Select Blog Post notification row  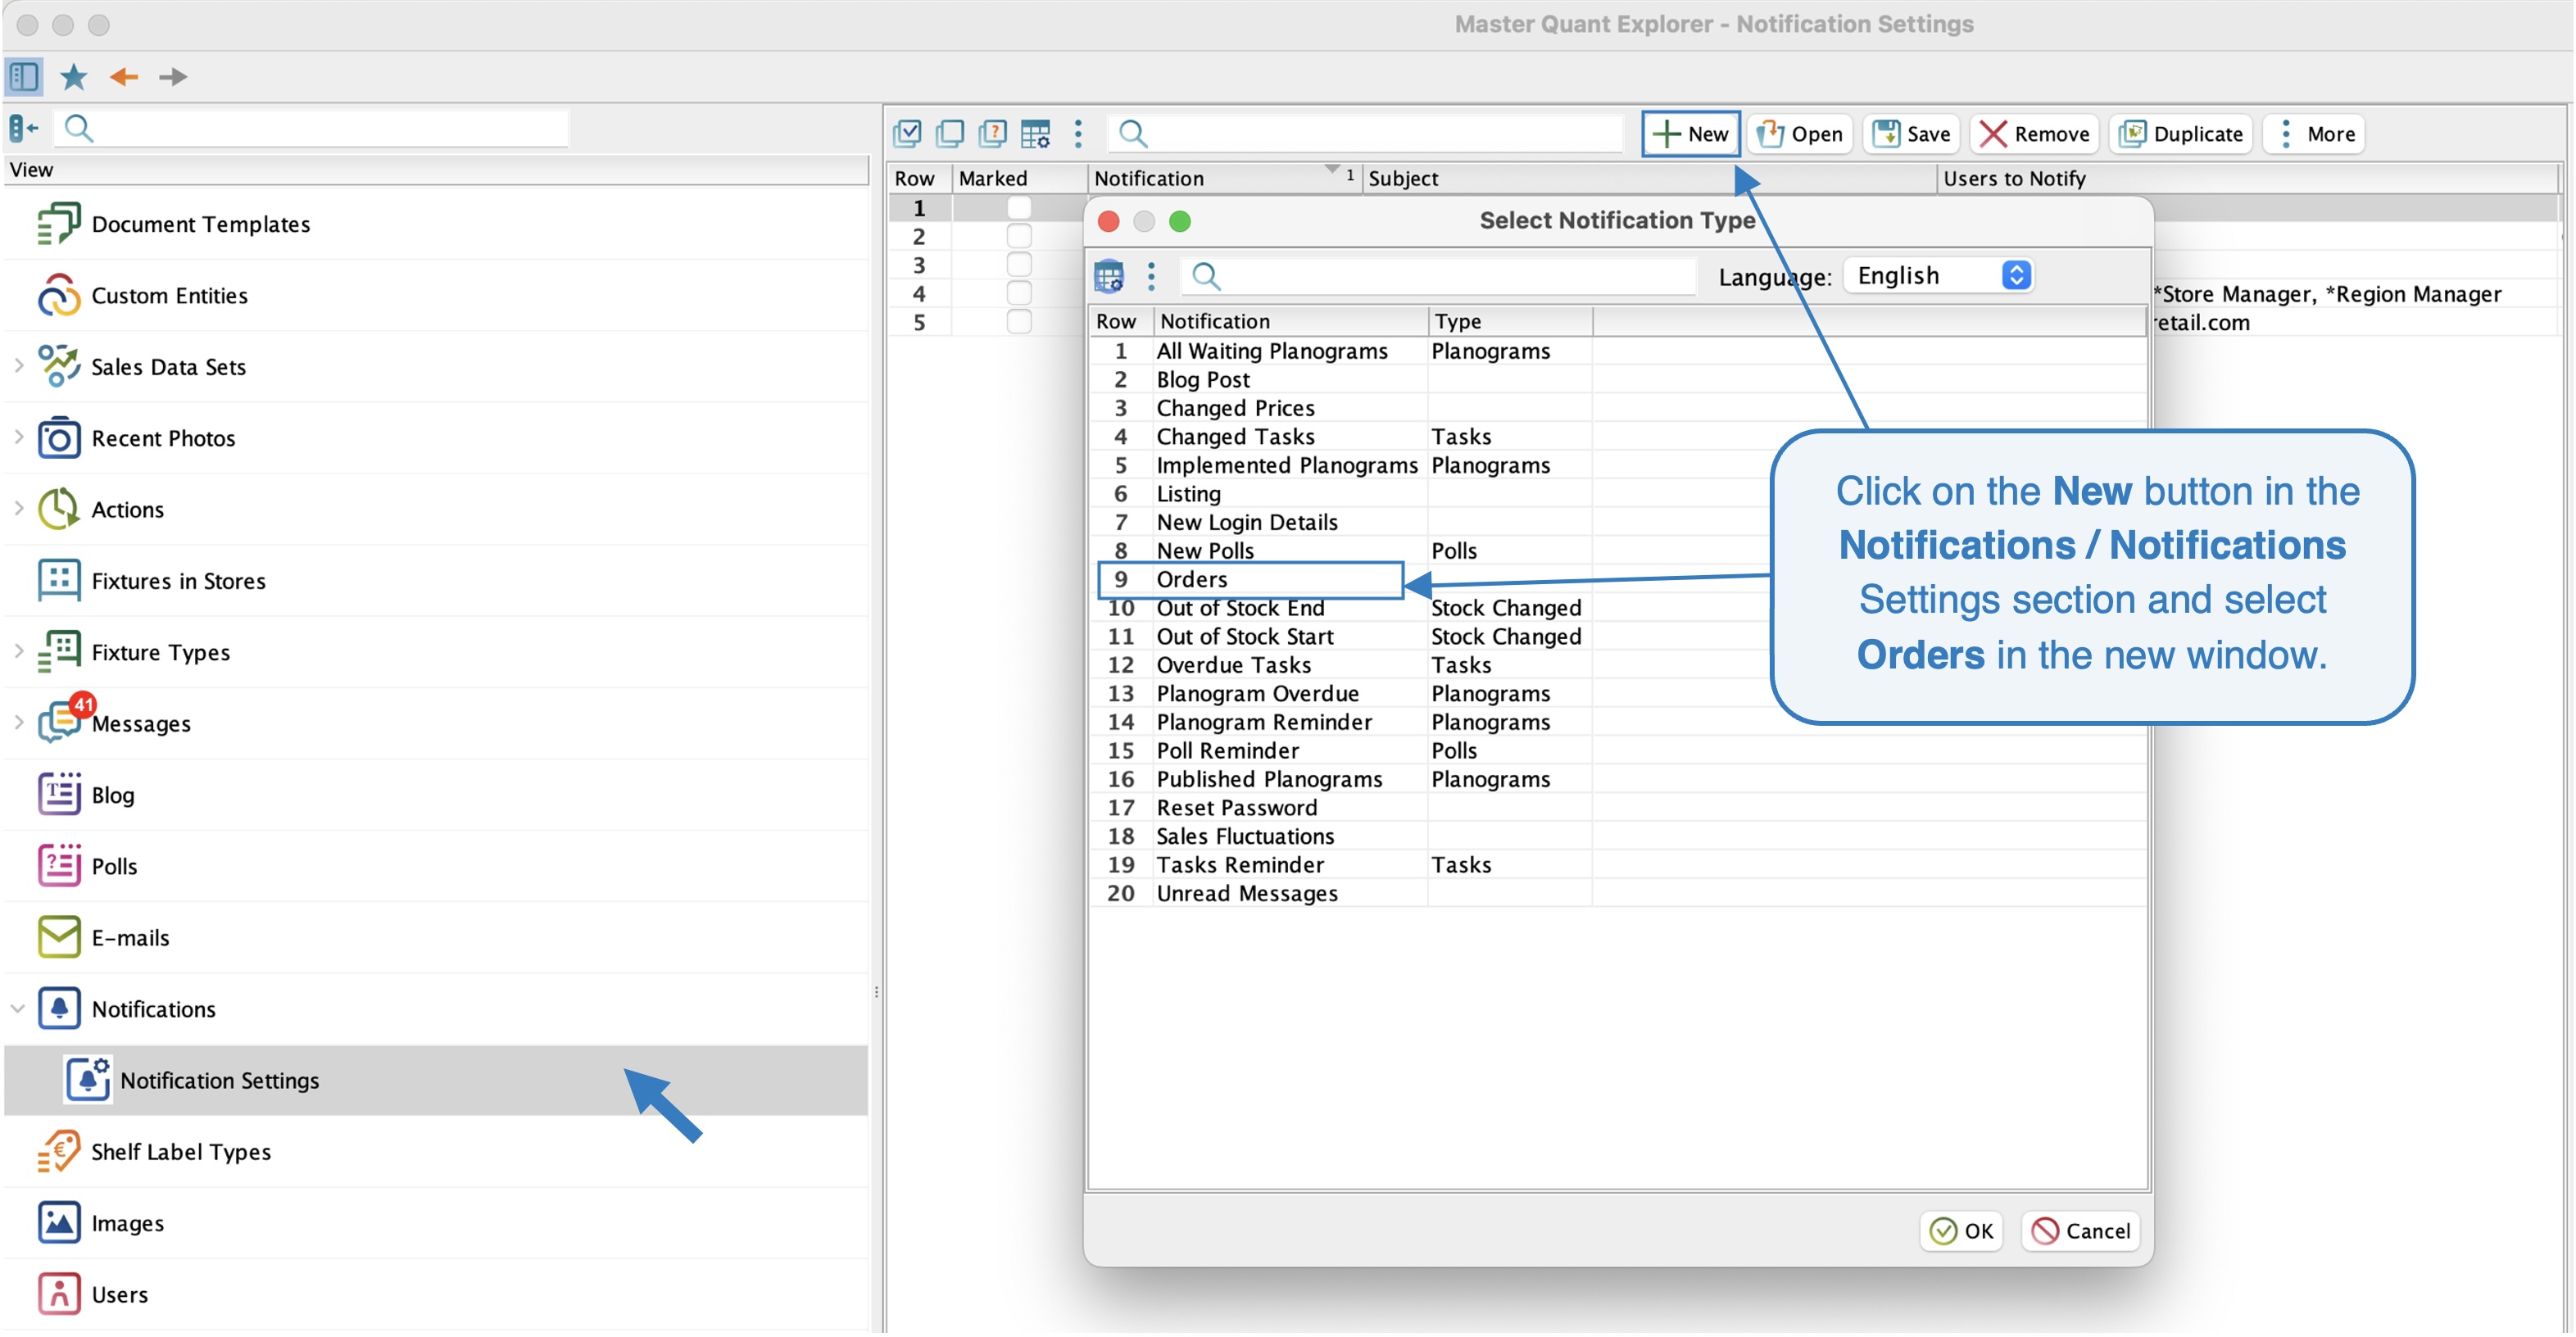click(x=1618, y=380)
